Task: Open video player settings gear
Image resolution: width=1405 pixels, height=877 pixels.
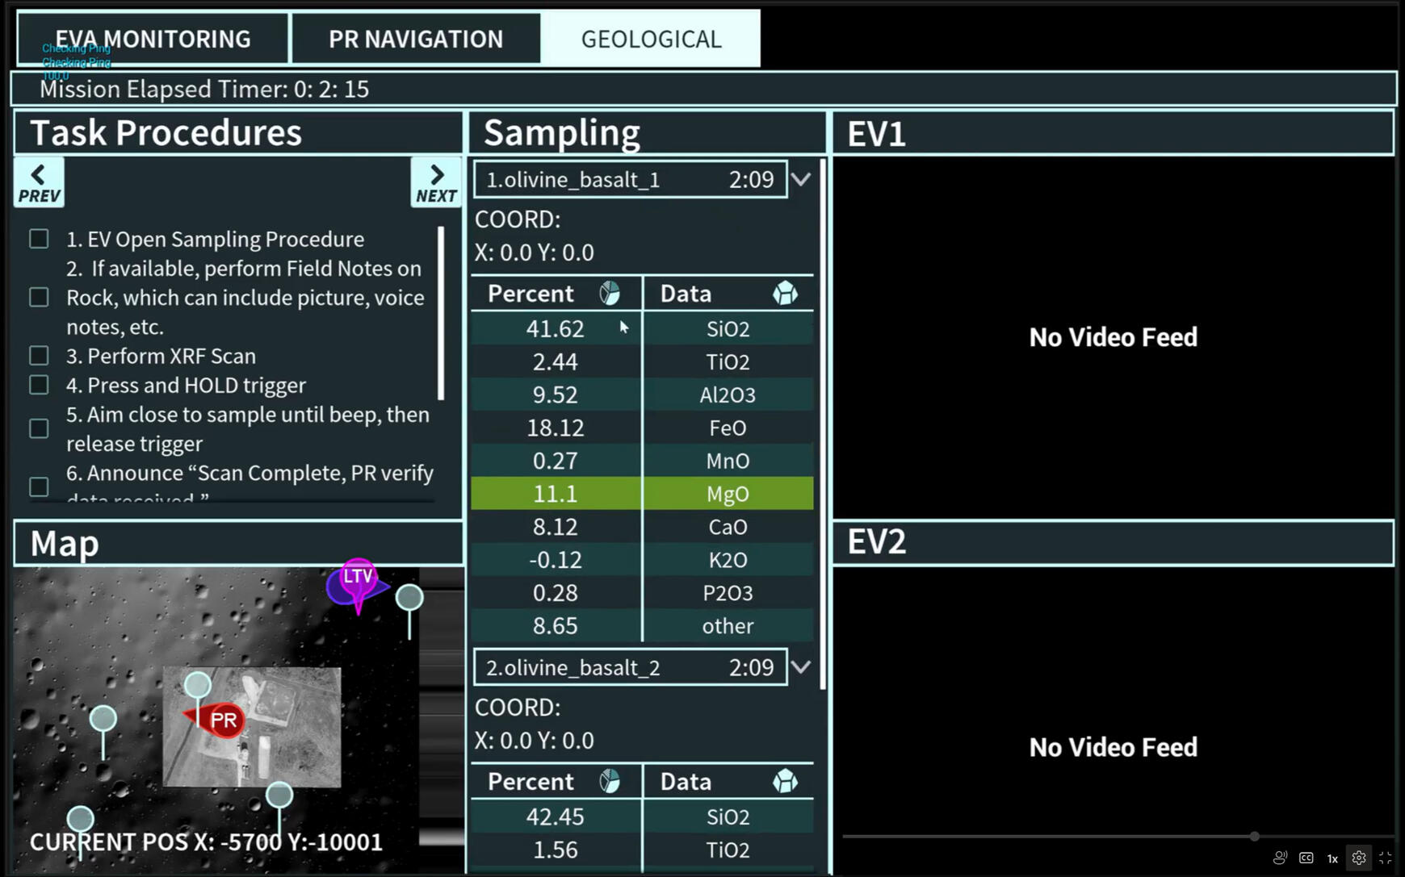Action: point(1359,858)
